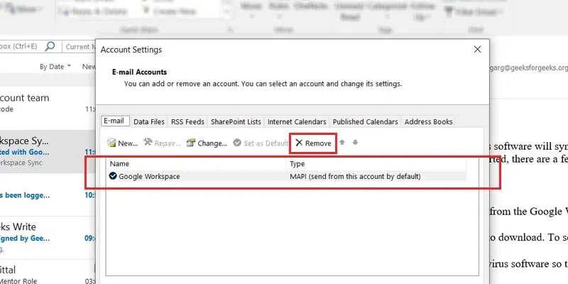The height and width of the screenshot is (284, 568).
Task: Switch to Internet Calendars tab
Action: coord(297,122)
